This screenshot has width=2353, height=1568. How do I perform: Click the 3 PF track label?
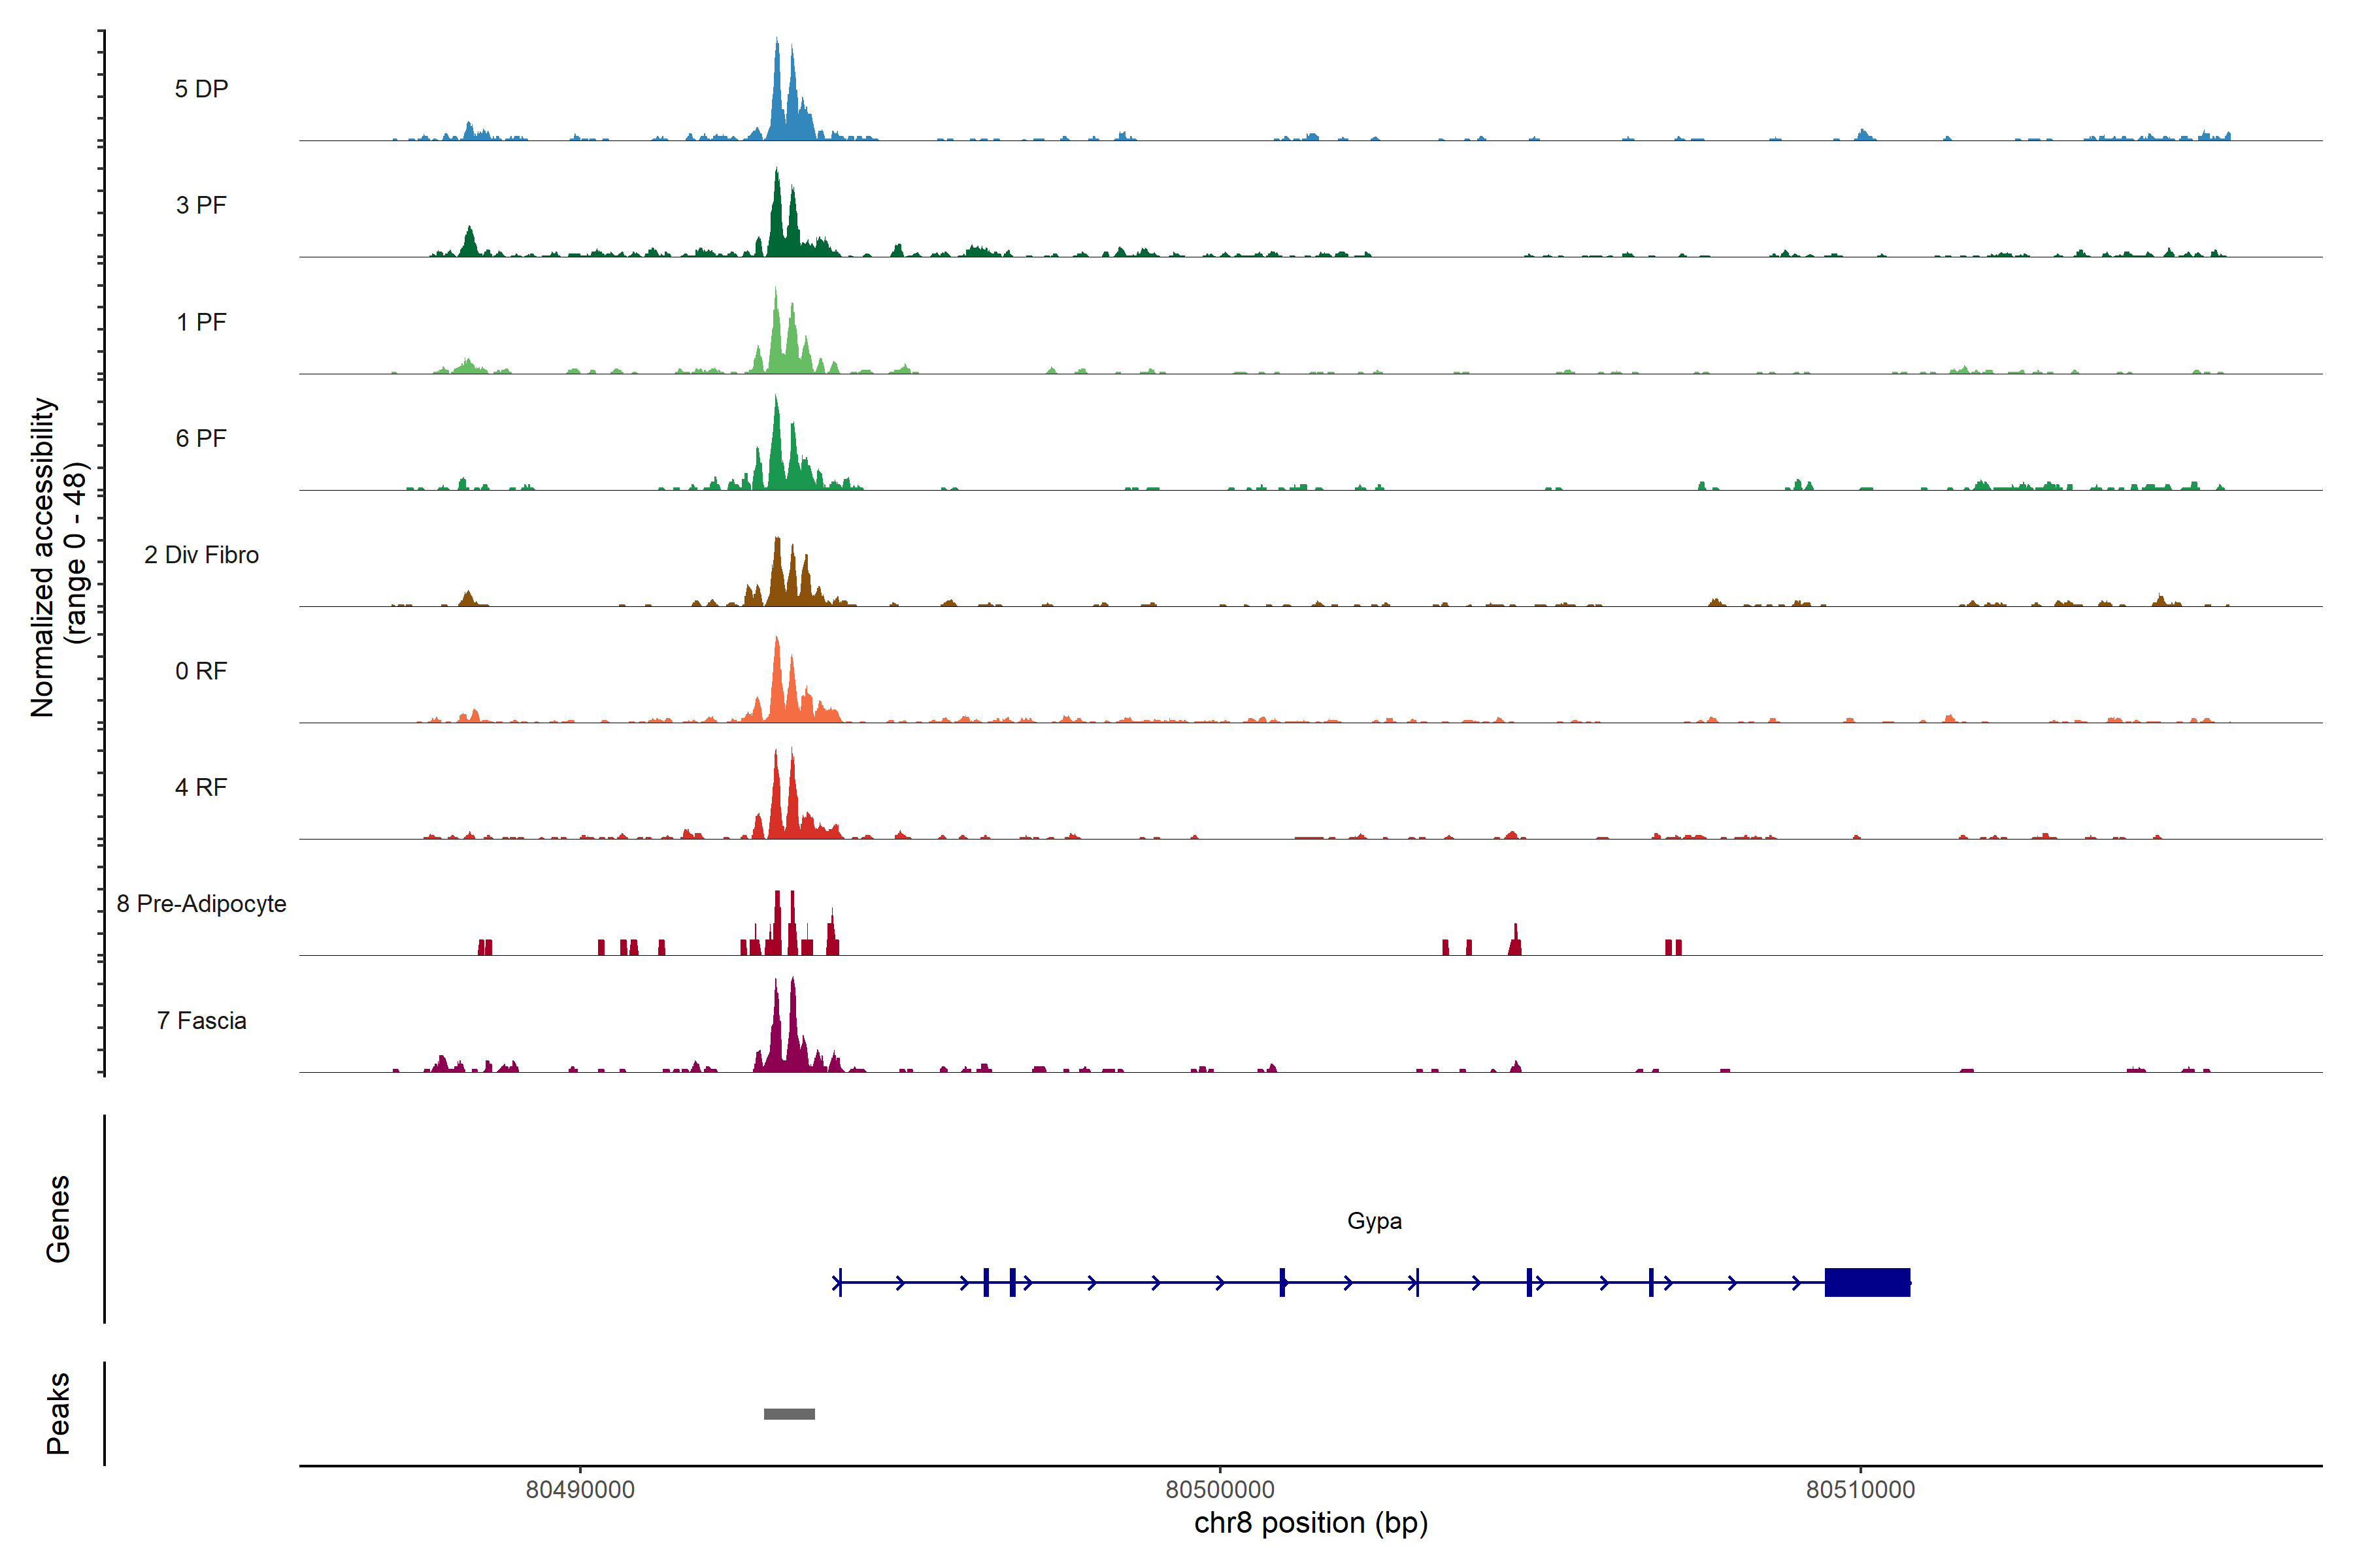point(201,205)
